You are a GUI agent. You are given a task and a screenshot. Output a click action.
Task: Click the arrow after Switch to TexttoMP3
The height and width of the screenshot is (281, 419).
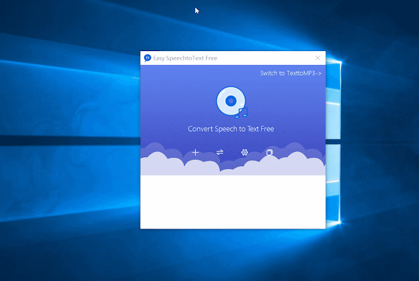pyautogui.click(x=319, y=73)
